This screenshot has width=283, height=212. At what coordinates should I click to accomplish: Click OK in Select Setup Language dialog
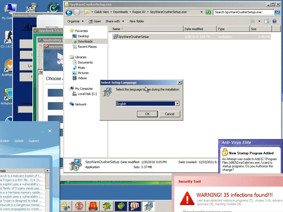coord(147,114)
